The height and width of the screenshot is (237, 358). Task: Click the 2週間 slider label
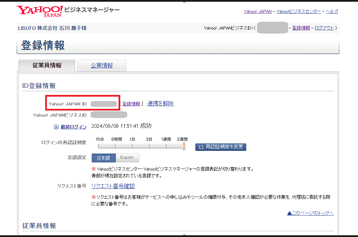(x=182, y=139)
